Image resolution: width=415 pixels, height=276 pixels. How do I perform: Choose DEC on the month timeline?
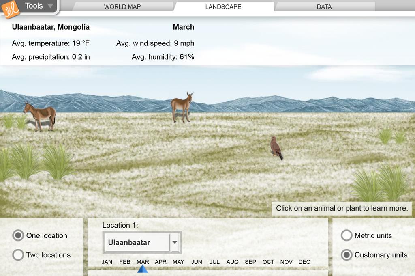[304, 262]
